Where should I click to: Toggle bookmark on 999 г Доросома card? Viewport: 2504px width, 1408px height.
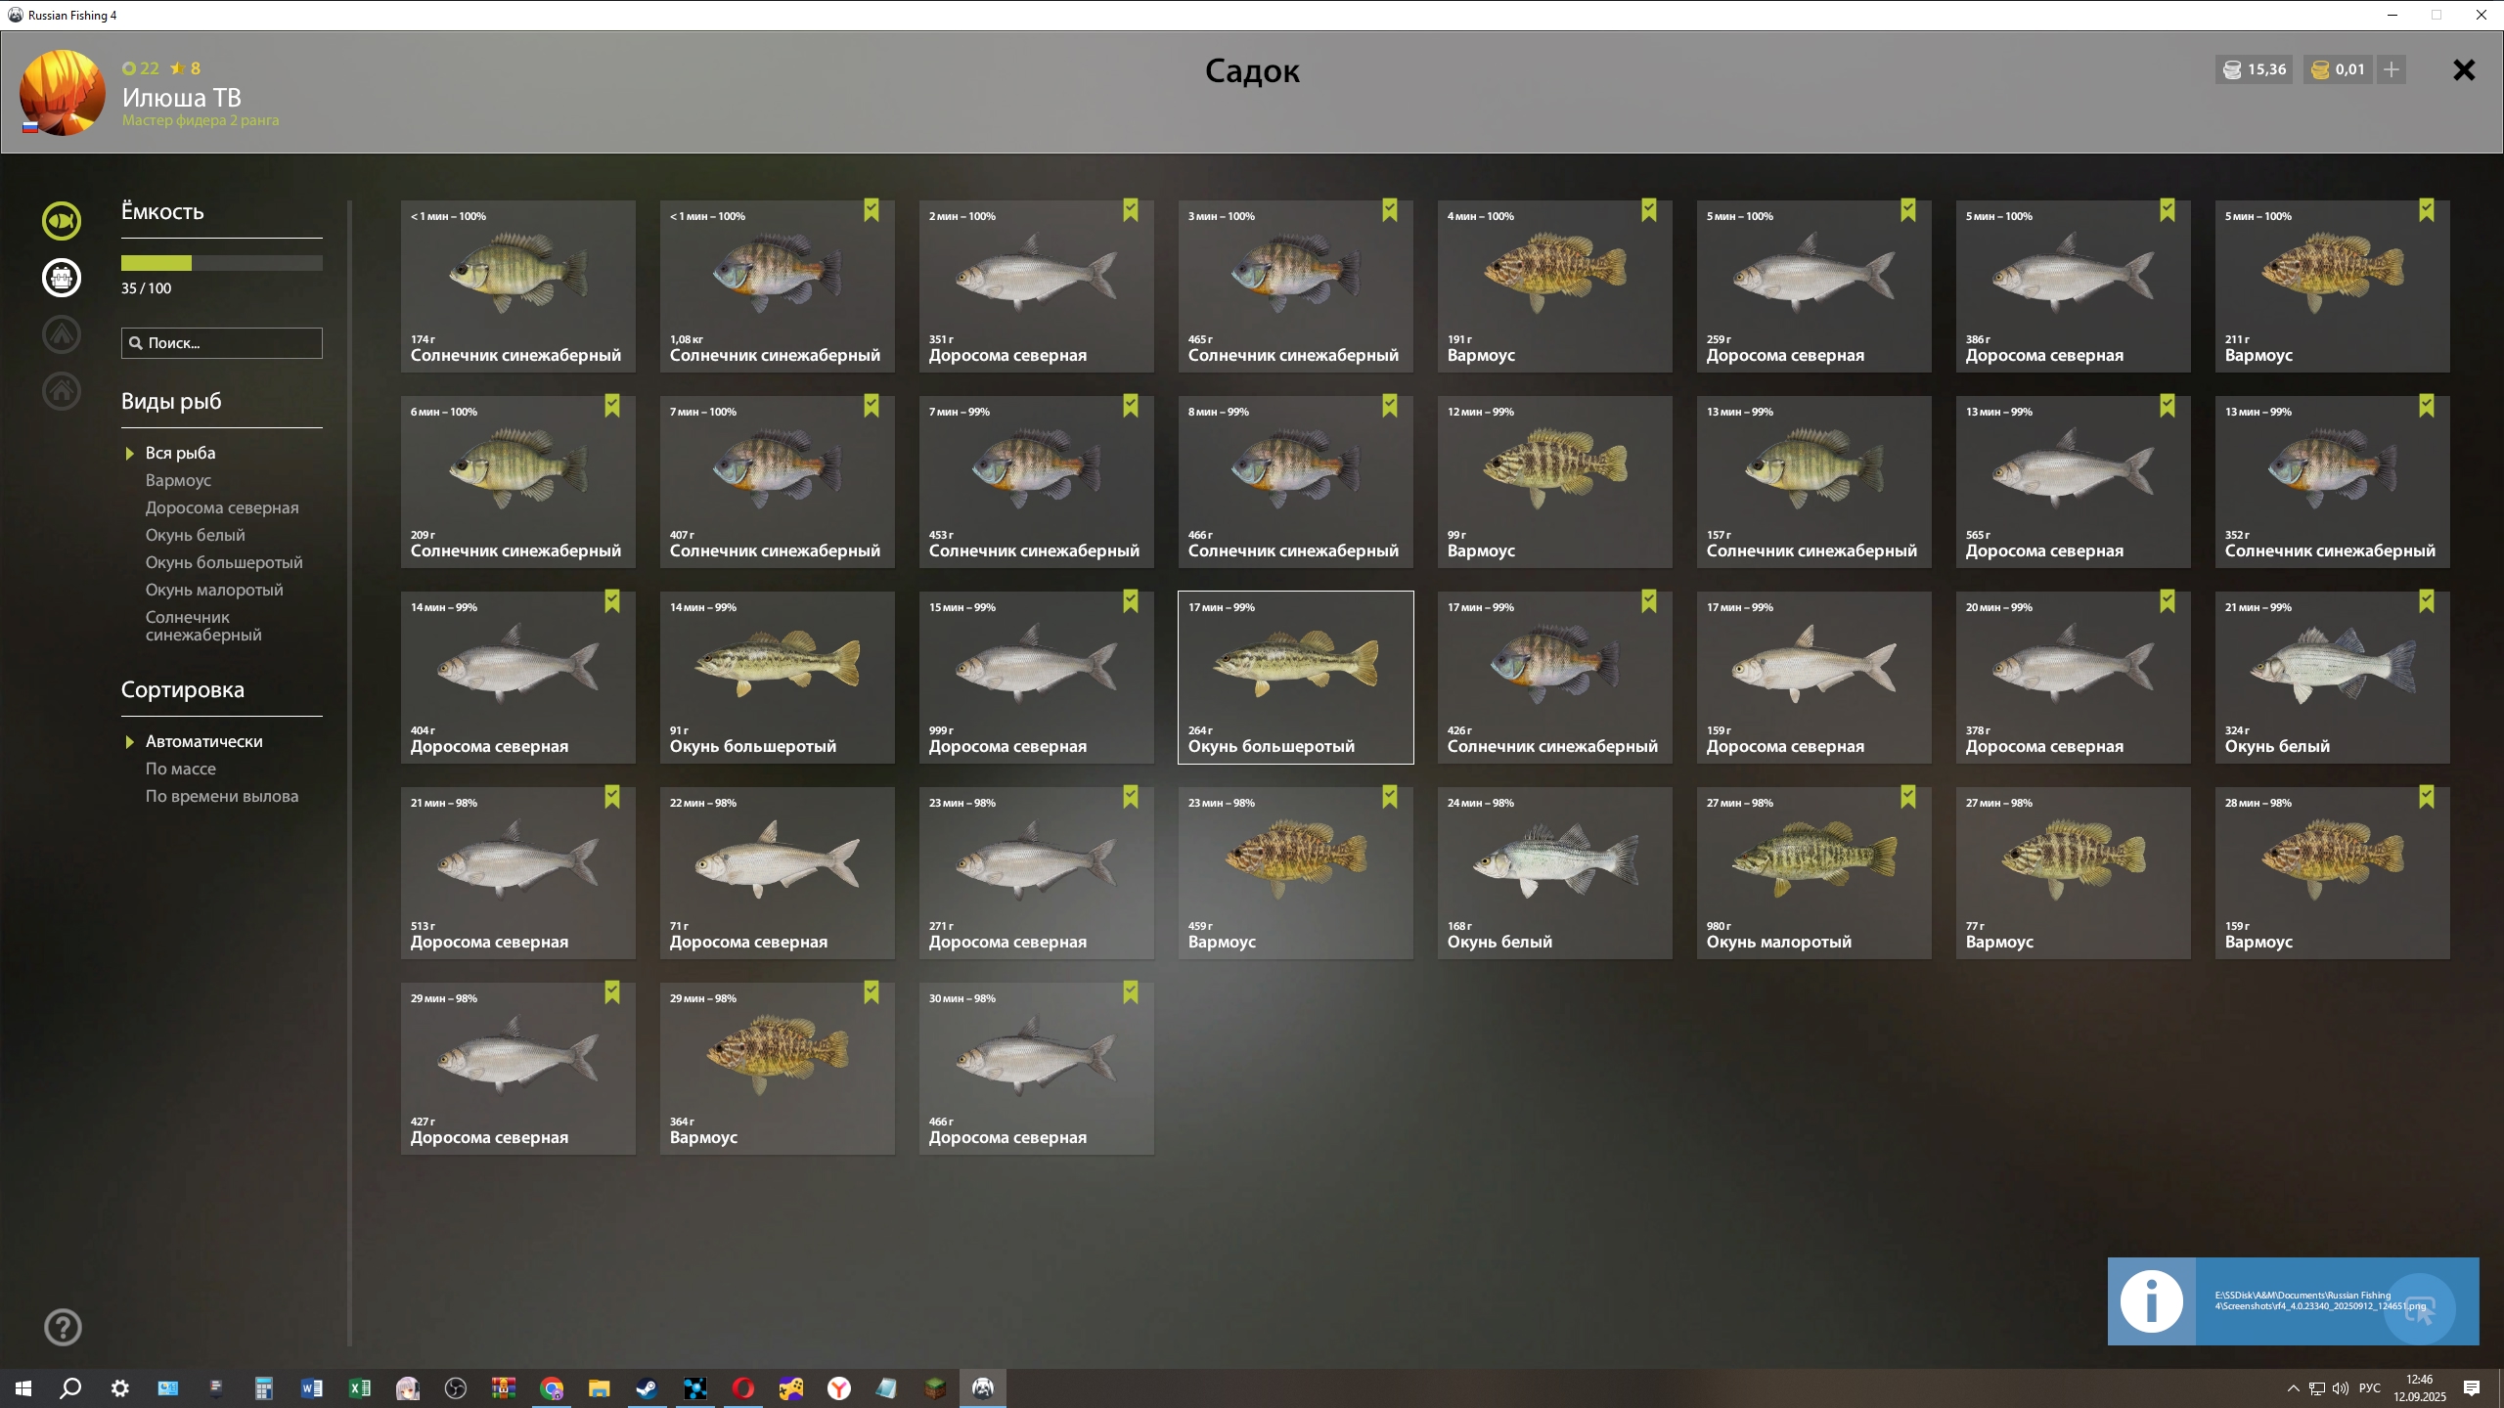(x=1130, y=602)
